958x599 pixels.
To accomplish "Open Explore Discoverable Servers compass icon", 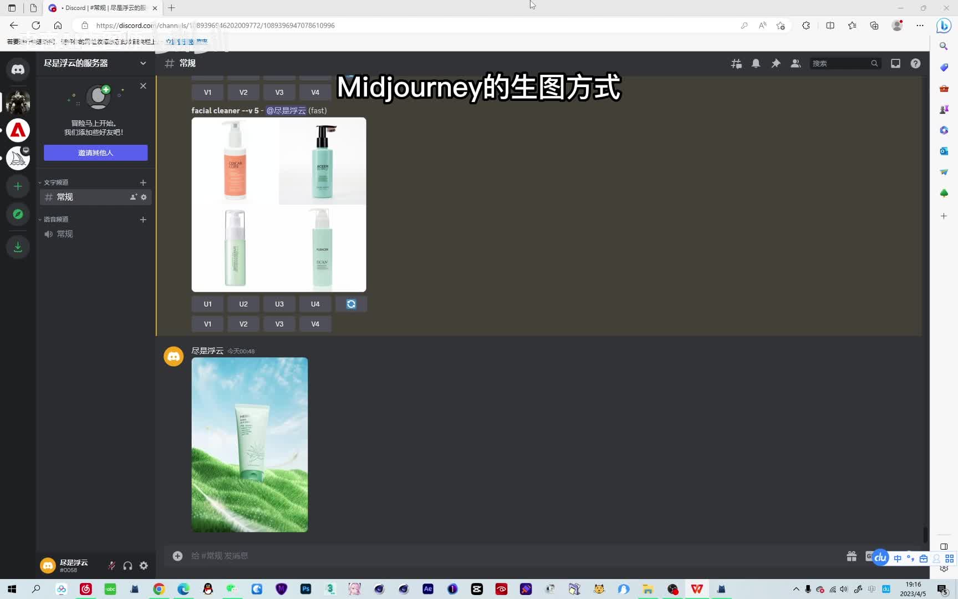I will (x=18, y=214).
